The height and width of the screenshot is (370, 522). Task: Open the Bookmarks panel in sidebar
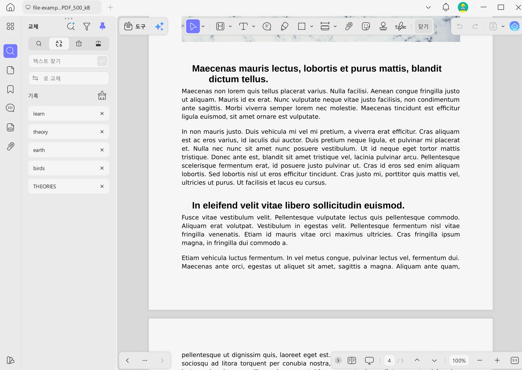10,89
